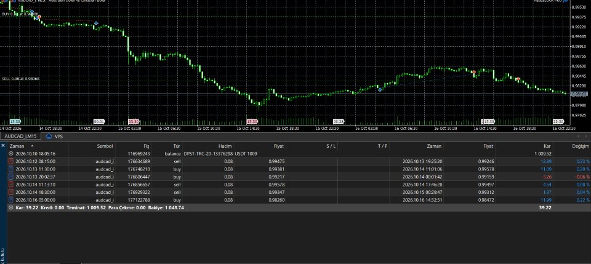Image resolution: width=591 pixels, height=264 pixels.
Task: Open the VPS tab
Action: [59, 137]
